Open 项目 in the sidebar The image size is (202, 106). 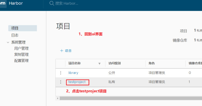tap(23, 28)
